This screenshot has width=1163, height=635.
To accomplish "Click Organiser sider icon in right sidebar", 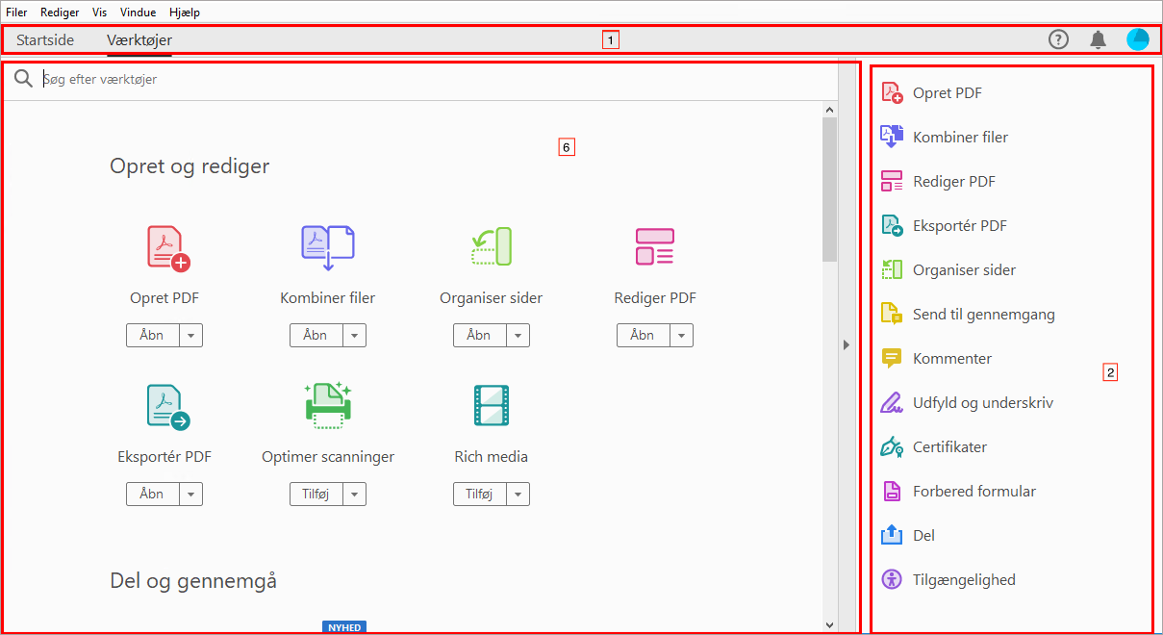I will click(x=892, y=269).
